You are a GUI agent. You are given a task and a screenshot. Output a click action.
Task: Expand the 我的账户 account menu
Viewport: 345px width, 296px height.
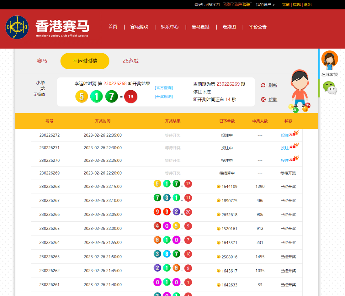pyautogui.click(x=265, y=5)
